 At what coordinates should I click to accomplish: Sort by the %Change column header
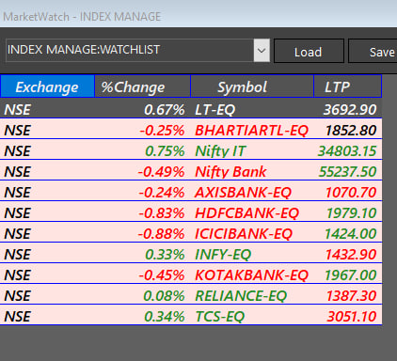142,86
